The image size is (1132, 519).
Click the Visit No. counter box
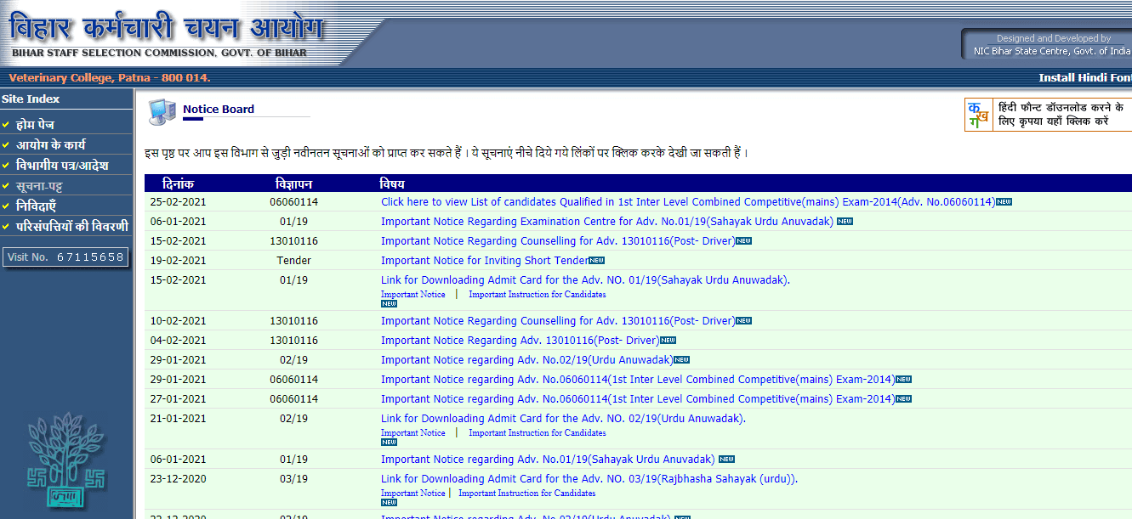pos(65,257)
